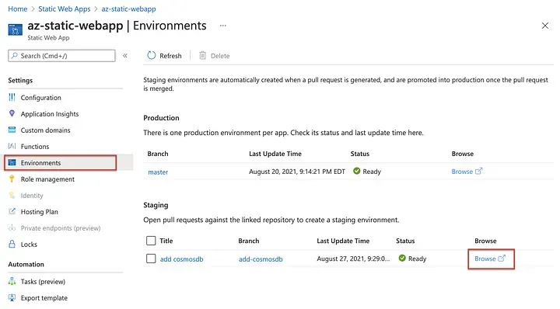
Task: Browse the production environment
Action: (x=462, y=172)
